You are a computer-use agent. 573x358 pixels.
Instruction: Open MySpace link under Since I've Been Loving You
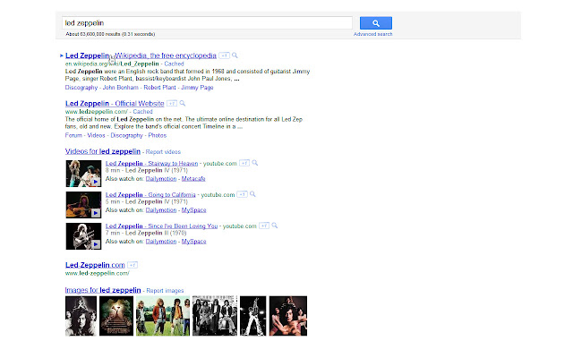point(193,242)
